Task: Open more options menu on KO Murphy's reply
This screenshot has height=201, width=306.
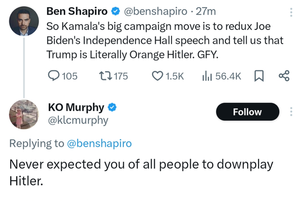Action: click(291, 112)
